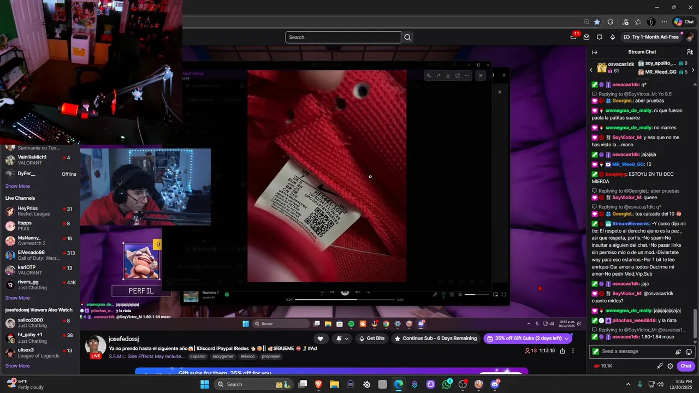Open HeyPriss Rocket League channel in sidebar
The height and width of the screenshot is (393, 699).
(40, 211)
